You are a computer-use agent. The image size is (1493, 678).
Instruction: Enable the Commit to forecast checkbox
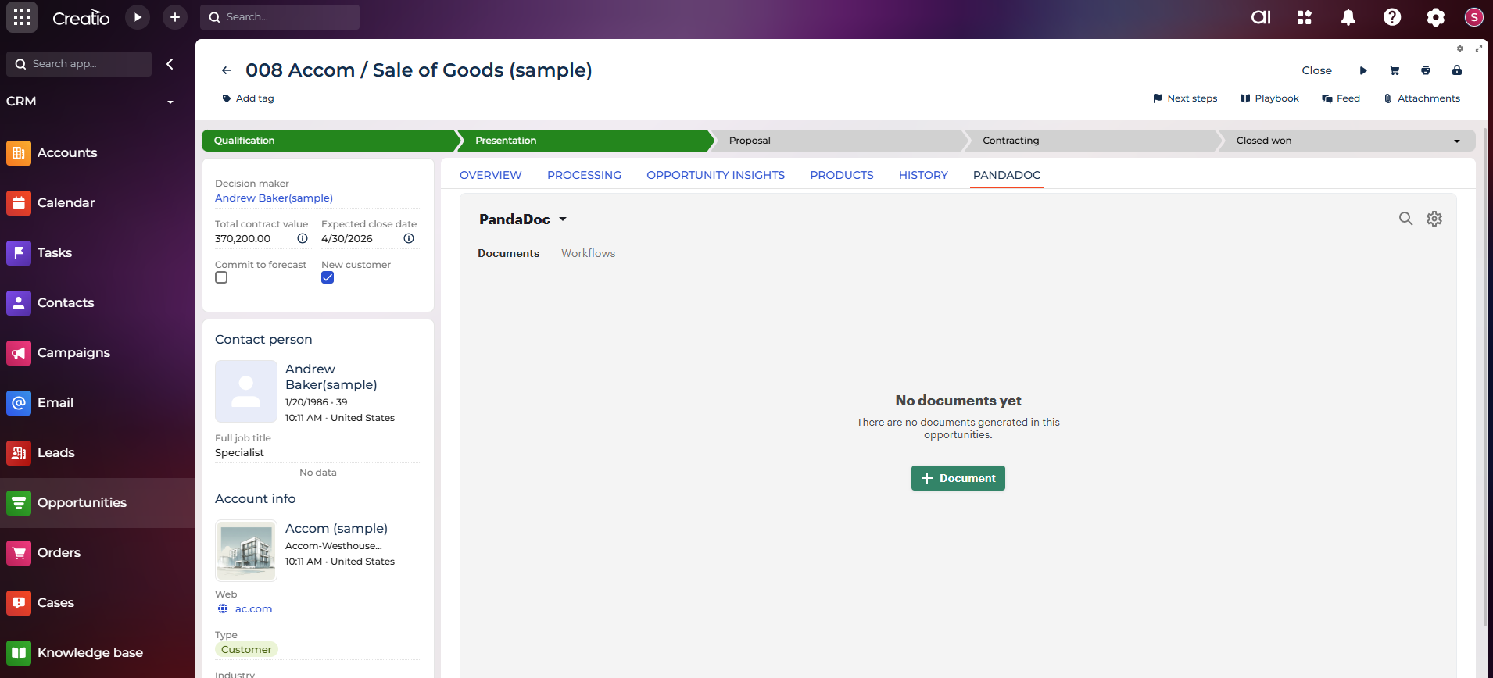pyautogui.click(x=221, y=278)
